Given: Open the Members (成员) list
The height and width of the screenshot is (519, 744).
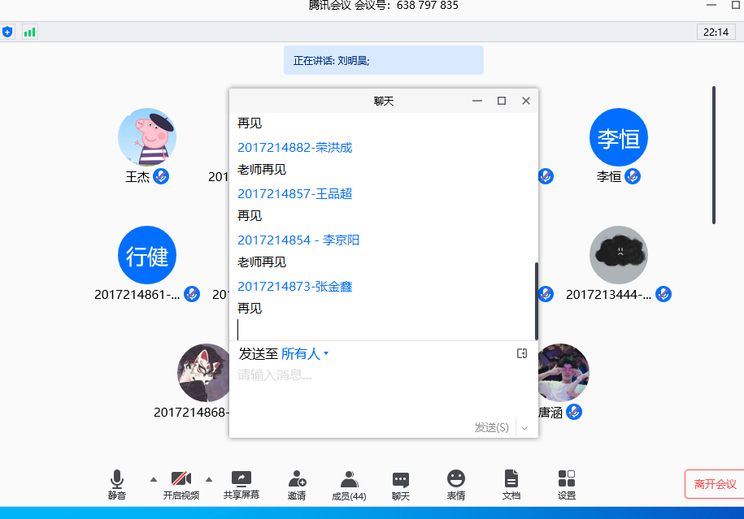Looking at the screenshot, I should [x=349, y=484].
